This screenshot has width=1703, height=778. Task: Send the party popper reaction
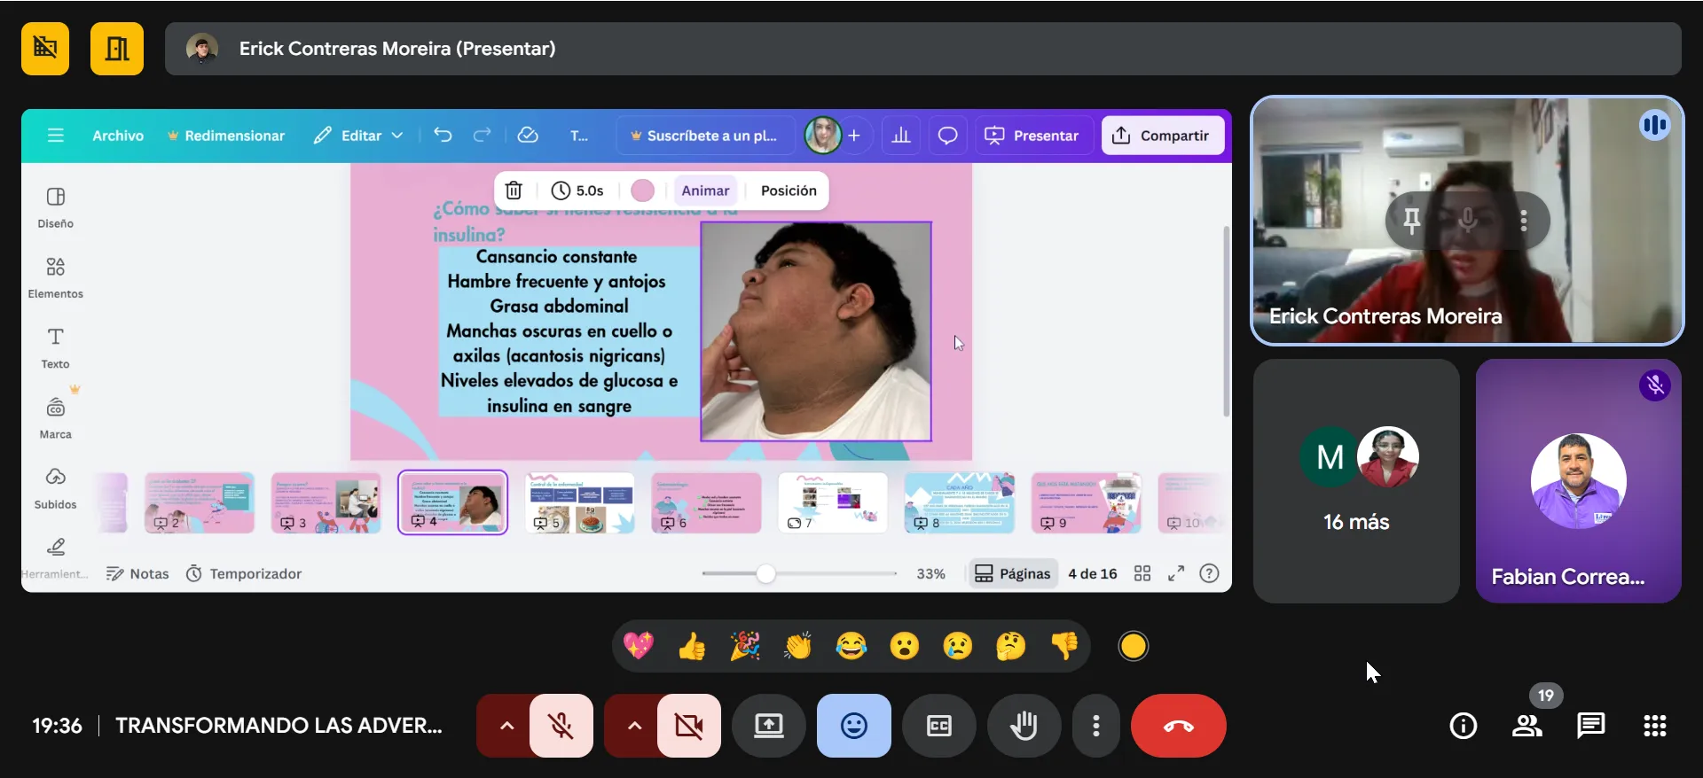tap(745, 646)
